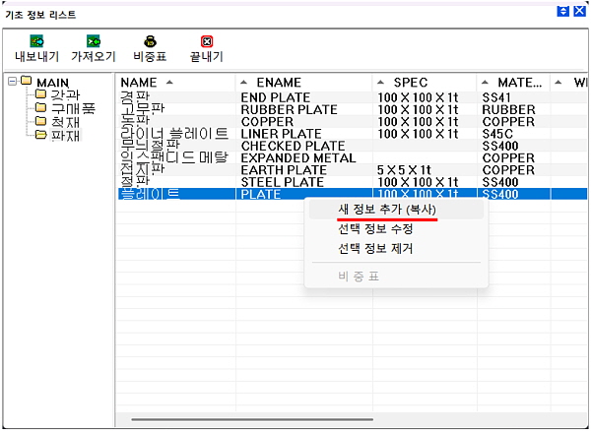
Task: Click the highlighted PLATE cell
Action: coord(261,194)
